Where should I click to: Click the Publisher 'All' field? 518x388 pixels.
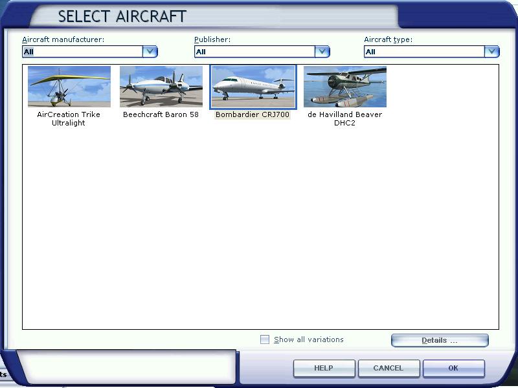[254, 52]
